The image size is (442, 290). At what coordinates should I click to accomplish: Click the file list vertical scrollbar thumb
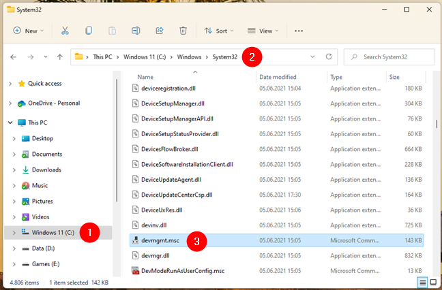[x=437, y=124]
